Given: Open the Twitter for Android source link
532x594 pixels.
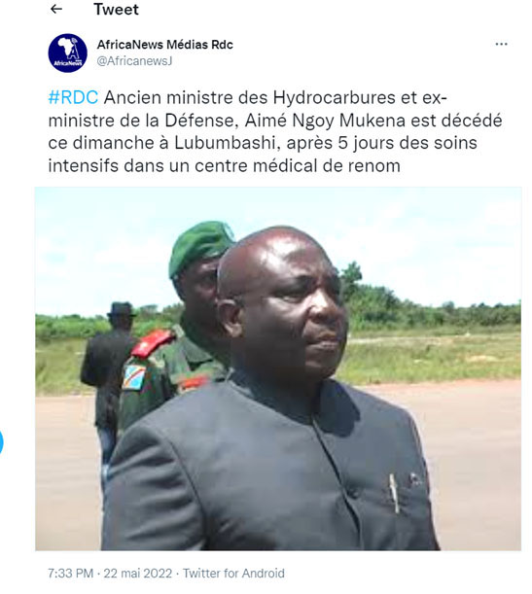Looking at the screenshot, I should pyautogui.click(x=233, y=574).
